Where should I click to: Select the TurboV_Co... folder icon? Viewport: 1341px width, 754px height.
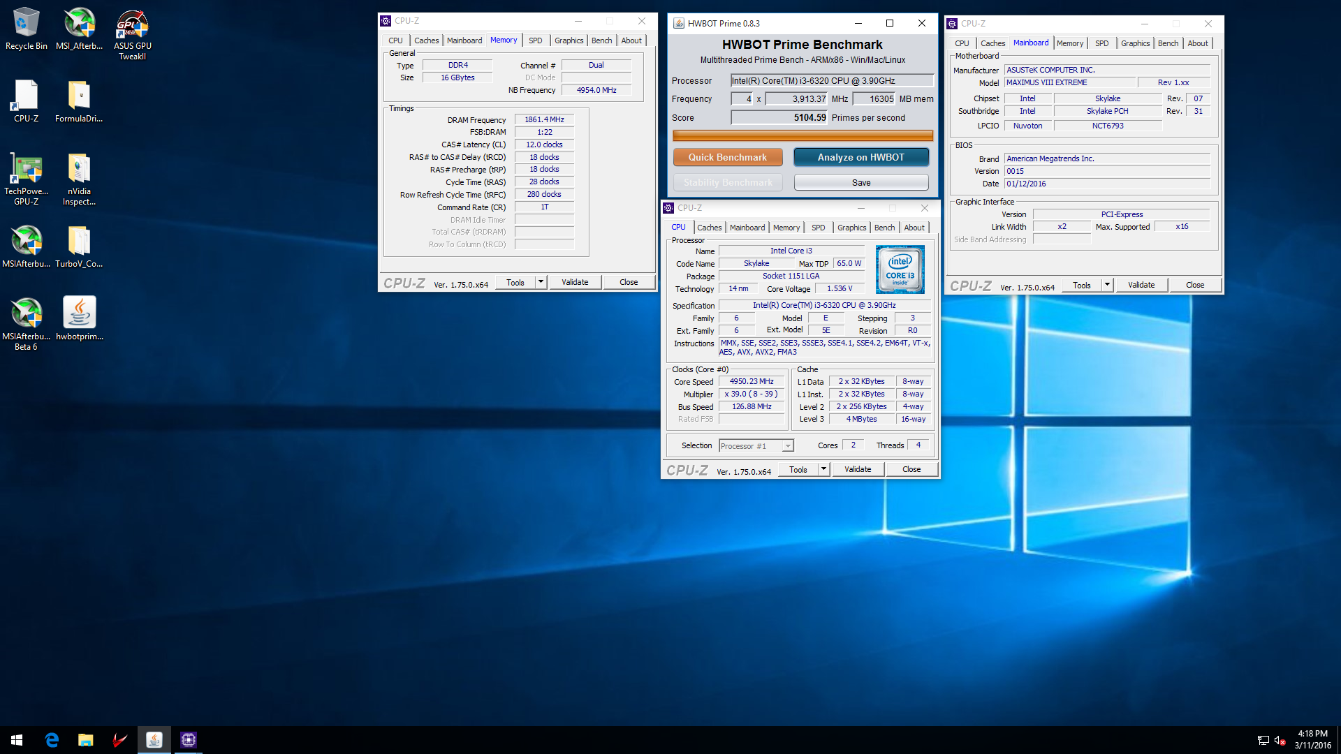tap(79, 246)
